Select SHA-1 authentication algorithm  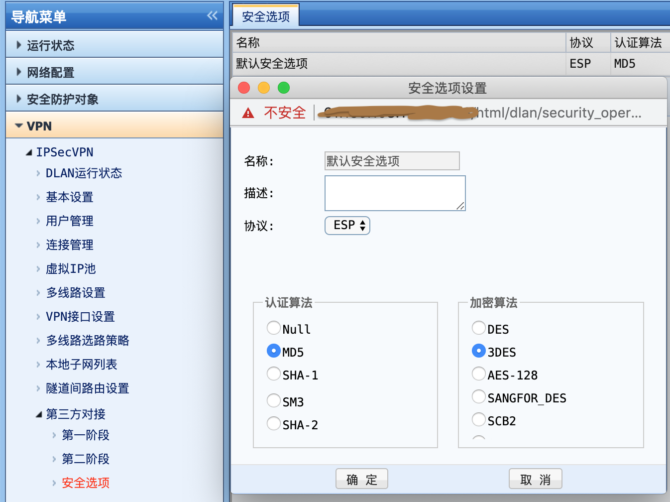pyautogui.click(x=274, y=374)
